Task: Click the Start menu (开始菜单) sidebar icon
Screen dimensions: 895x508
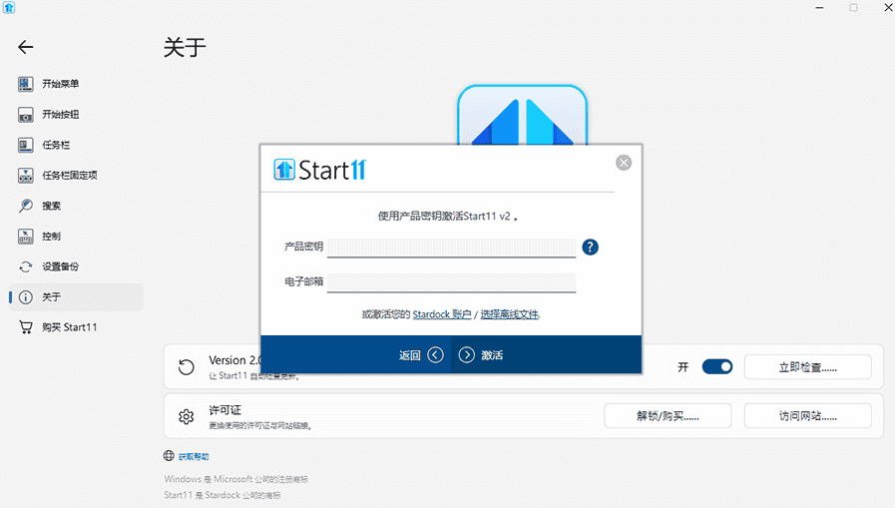Action: (x=26, y=84)
